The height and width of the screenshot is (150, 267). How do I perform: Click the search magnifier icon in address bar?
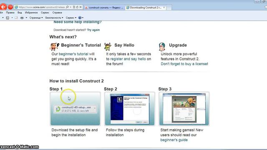(x=67, y=7)
